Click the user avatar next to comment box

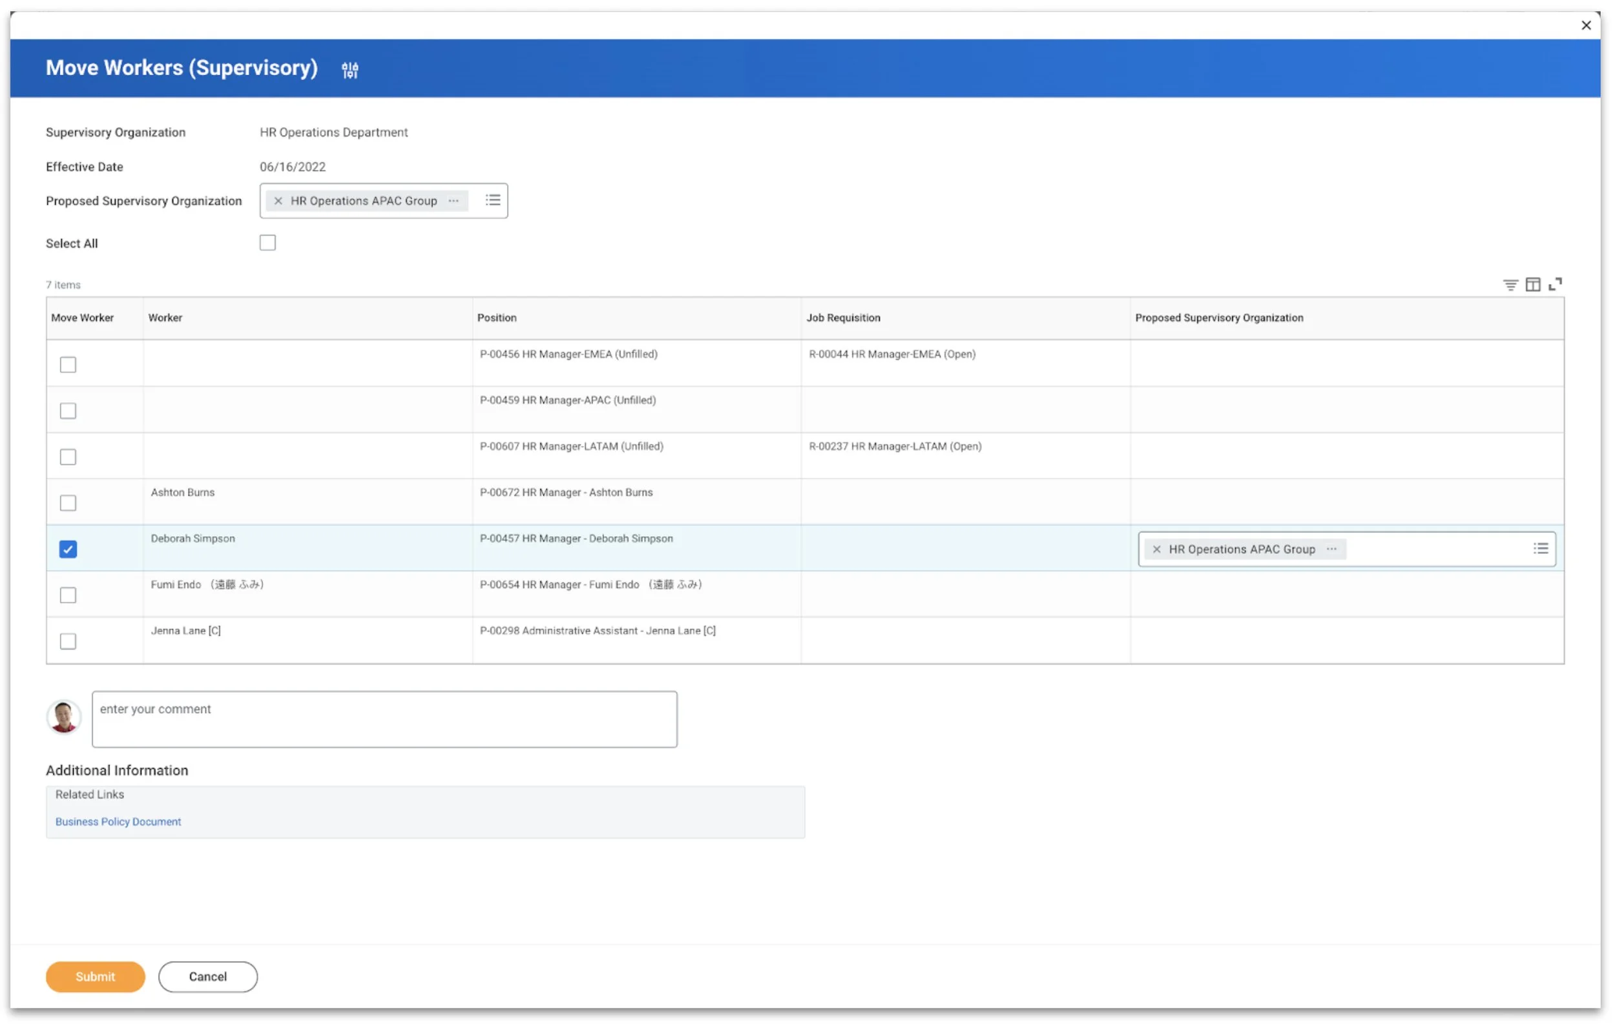[x=65, y=717]
